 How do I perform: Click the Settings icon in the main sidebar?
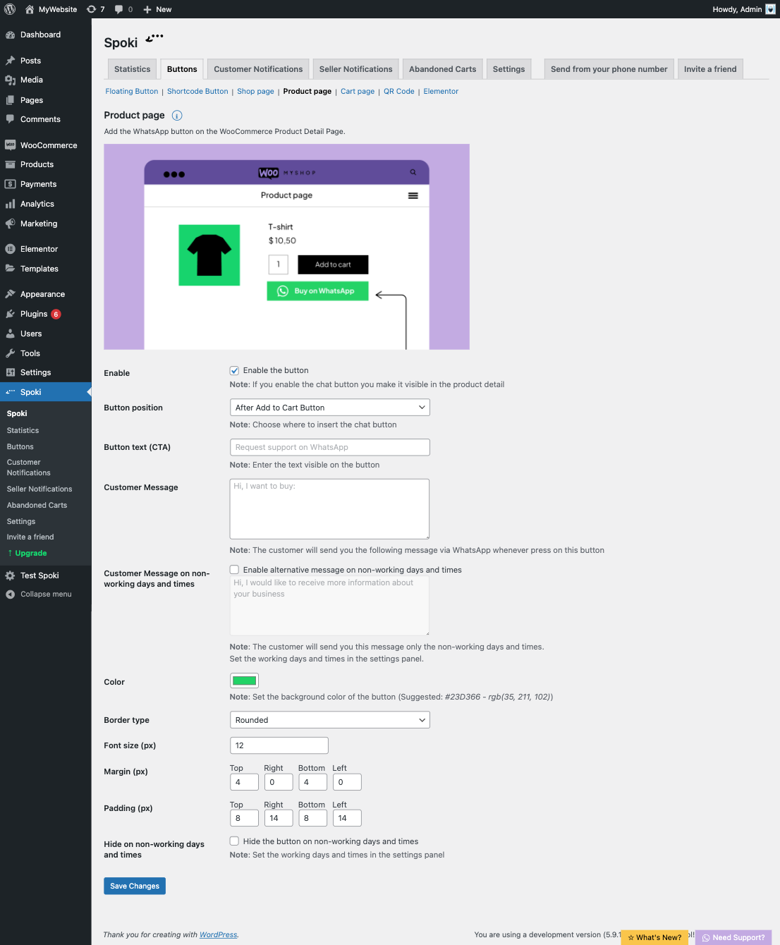11,372
